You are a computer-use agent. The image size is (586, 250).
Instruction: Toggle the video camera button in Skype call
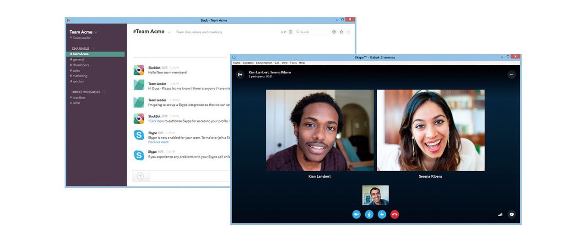click(356, 214)
